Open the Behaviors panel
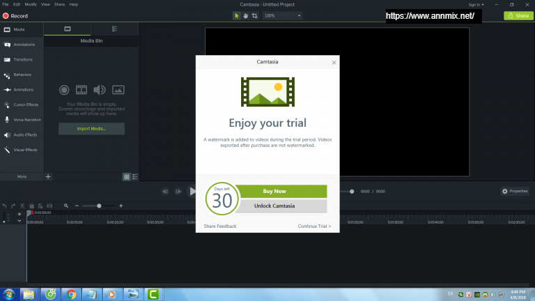This screenshot has height=301, width=535. click(x=22, y=75)
